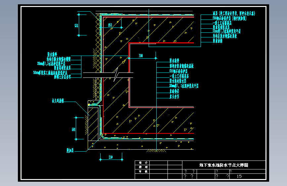
Task: Click the drawing title 地下室水池防水节点大样图
Action: click(x=224, y=165)
